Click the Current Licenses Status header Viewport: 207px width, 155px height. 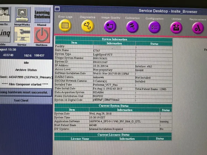(x=113, y=135)
